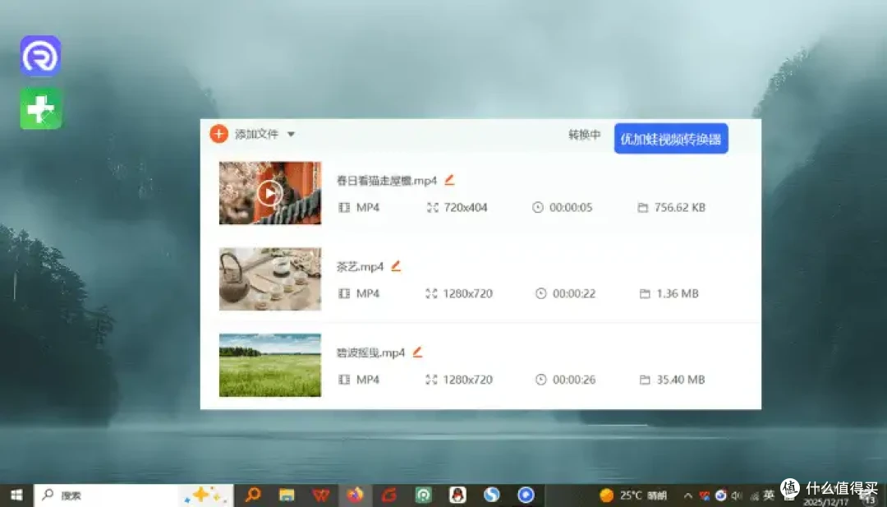The width and height of the screenshot is (887, 507).
Task: Open the Sogou browser blue S taskbar icon
Action: pyautogui.click(x=492, y=495)
